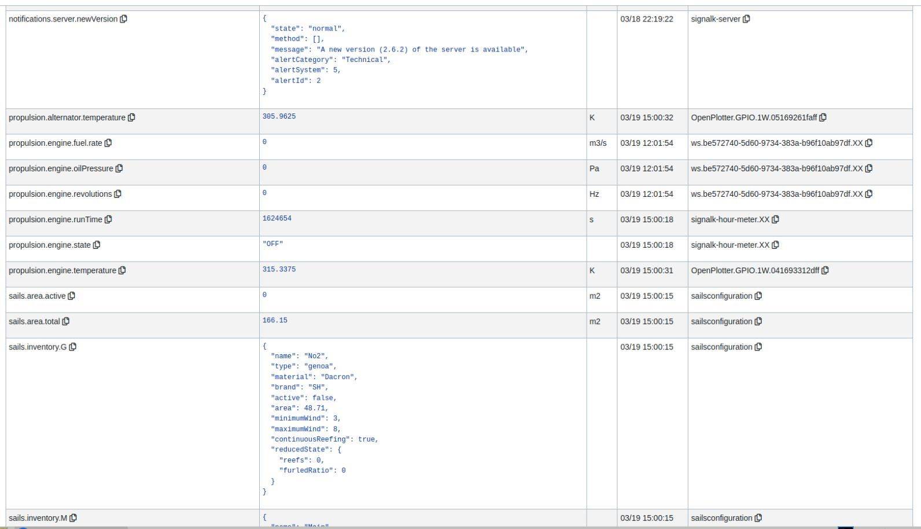Copy sailsconfiguration source in sails.area.total row

point(758,321)
